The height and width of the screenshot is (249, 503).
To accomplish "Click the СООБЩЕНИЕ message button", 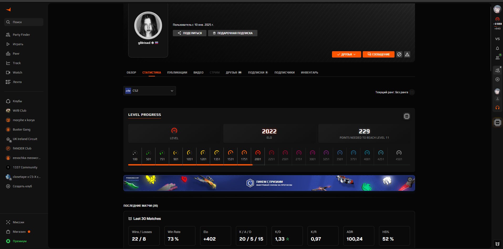I will (378, 54).
